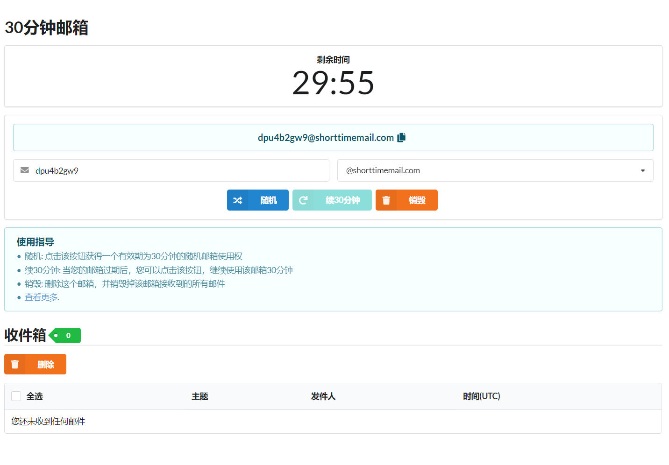This screenshot has width=669, height=465.
Task: Tick the 全选 select-all checkbox
Action: [16, 396]
